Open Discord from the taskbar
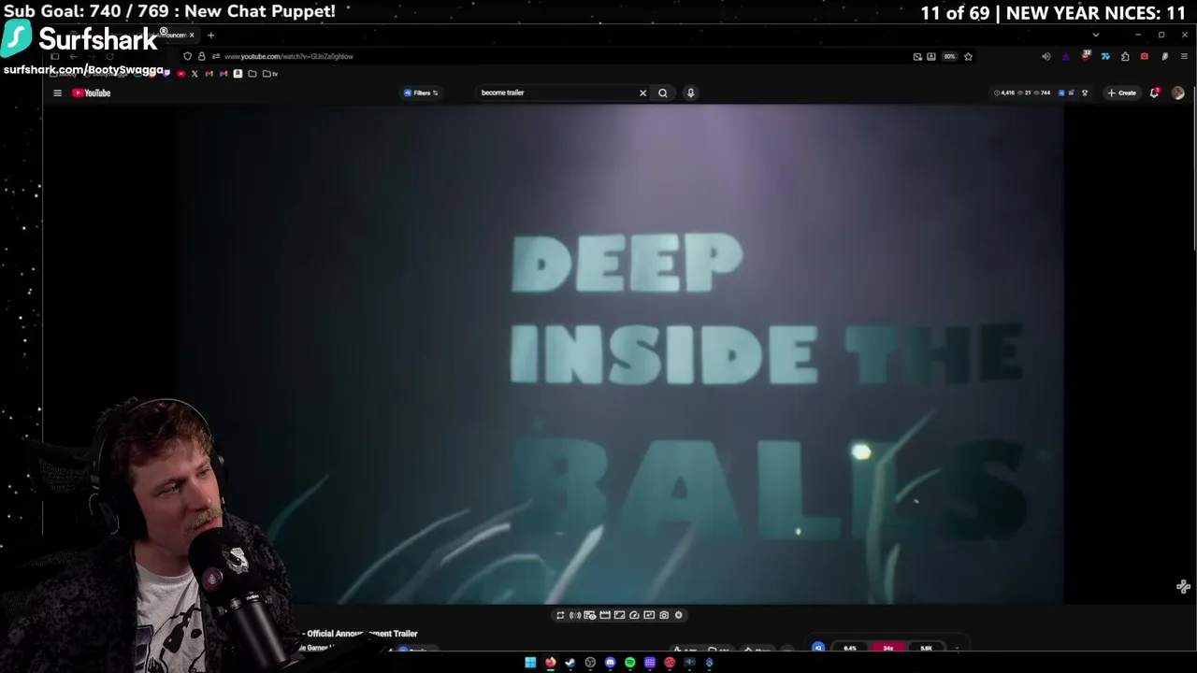1197x673 pixels. [610, 663]
